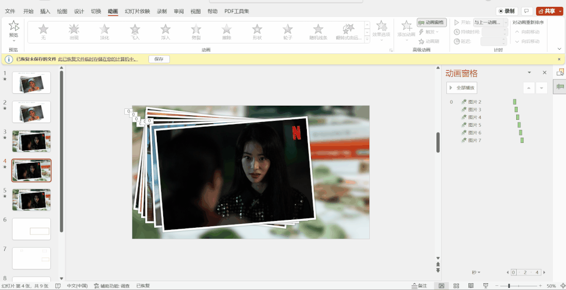566x290 pixels.
Task: Select slide 1 thumbnail
Action: click(x=31, y=83)
